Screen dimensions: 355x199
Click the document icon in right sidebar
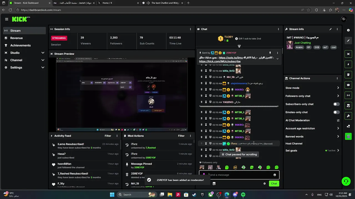pyautogui.click(x=348, y=75)
